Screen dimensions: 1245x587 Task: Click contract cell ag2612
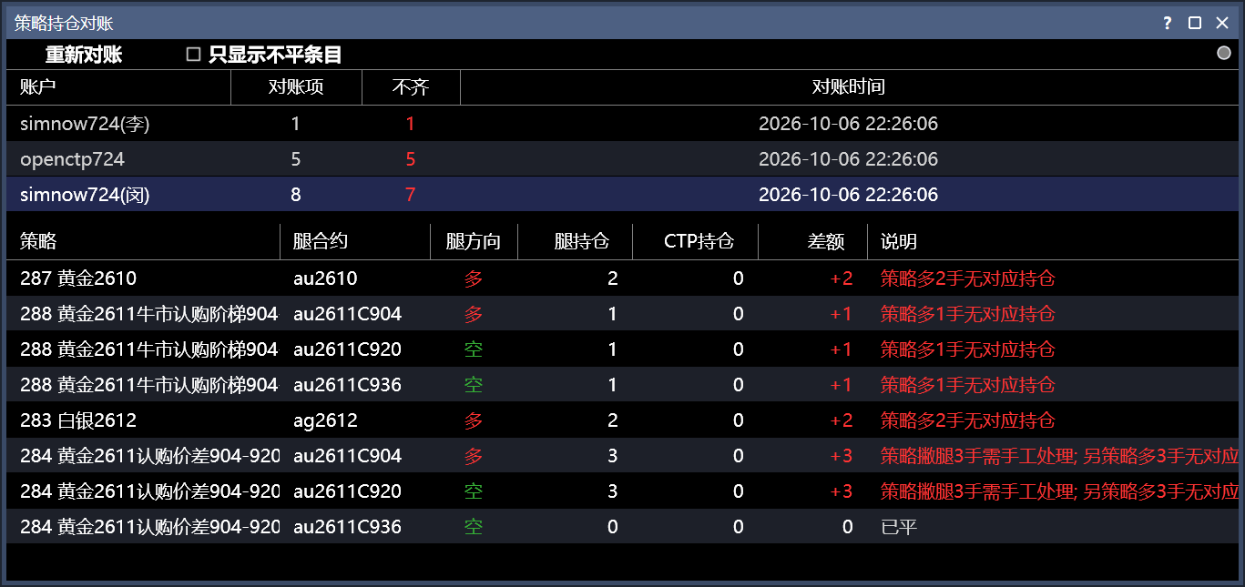[325, 420]
